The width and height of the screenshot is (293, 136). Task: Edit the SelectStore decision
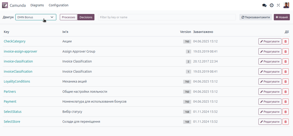coord(270,122)
